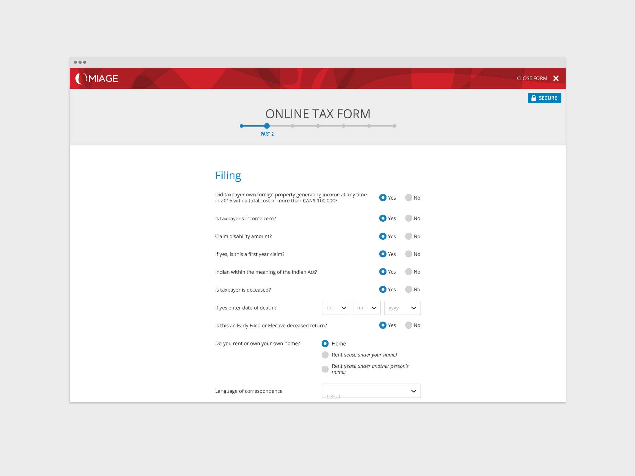Click the X icon next to CLOSE FORM

(x=556, y=78)
